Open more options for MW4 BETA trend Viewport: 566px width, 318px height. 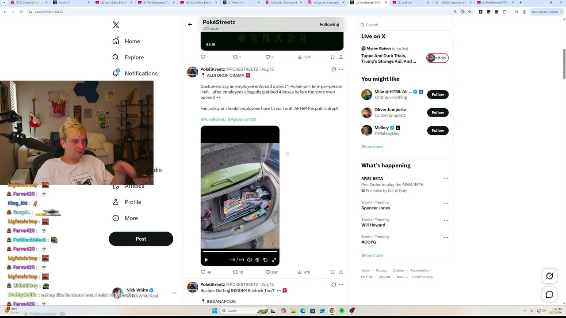(x=446, y=178)
